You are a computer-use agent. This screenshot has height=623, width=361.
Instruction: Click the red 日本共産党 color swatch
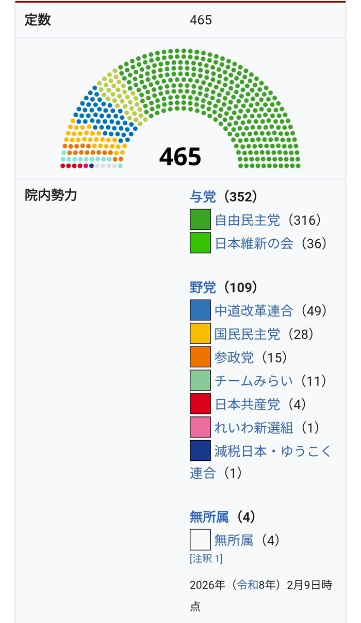click(200, 404)
